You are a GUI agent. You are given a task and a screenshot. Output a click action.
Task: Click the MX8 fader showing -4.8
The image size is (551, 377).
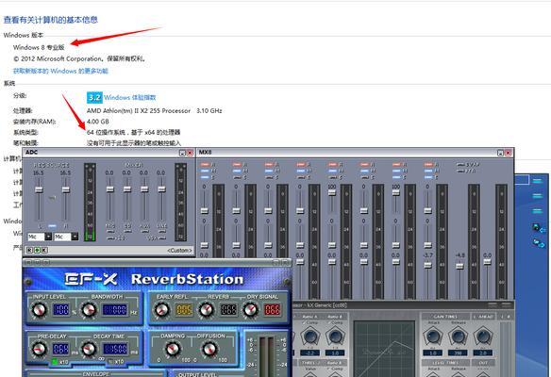(459, 266)
